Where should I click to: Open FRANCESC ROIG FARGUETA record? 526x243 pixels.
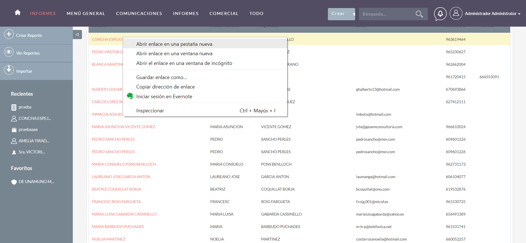pos(116,202)
